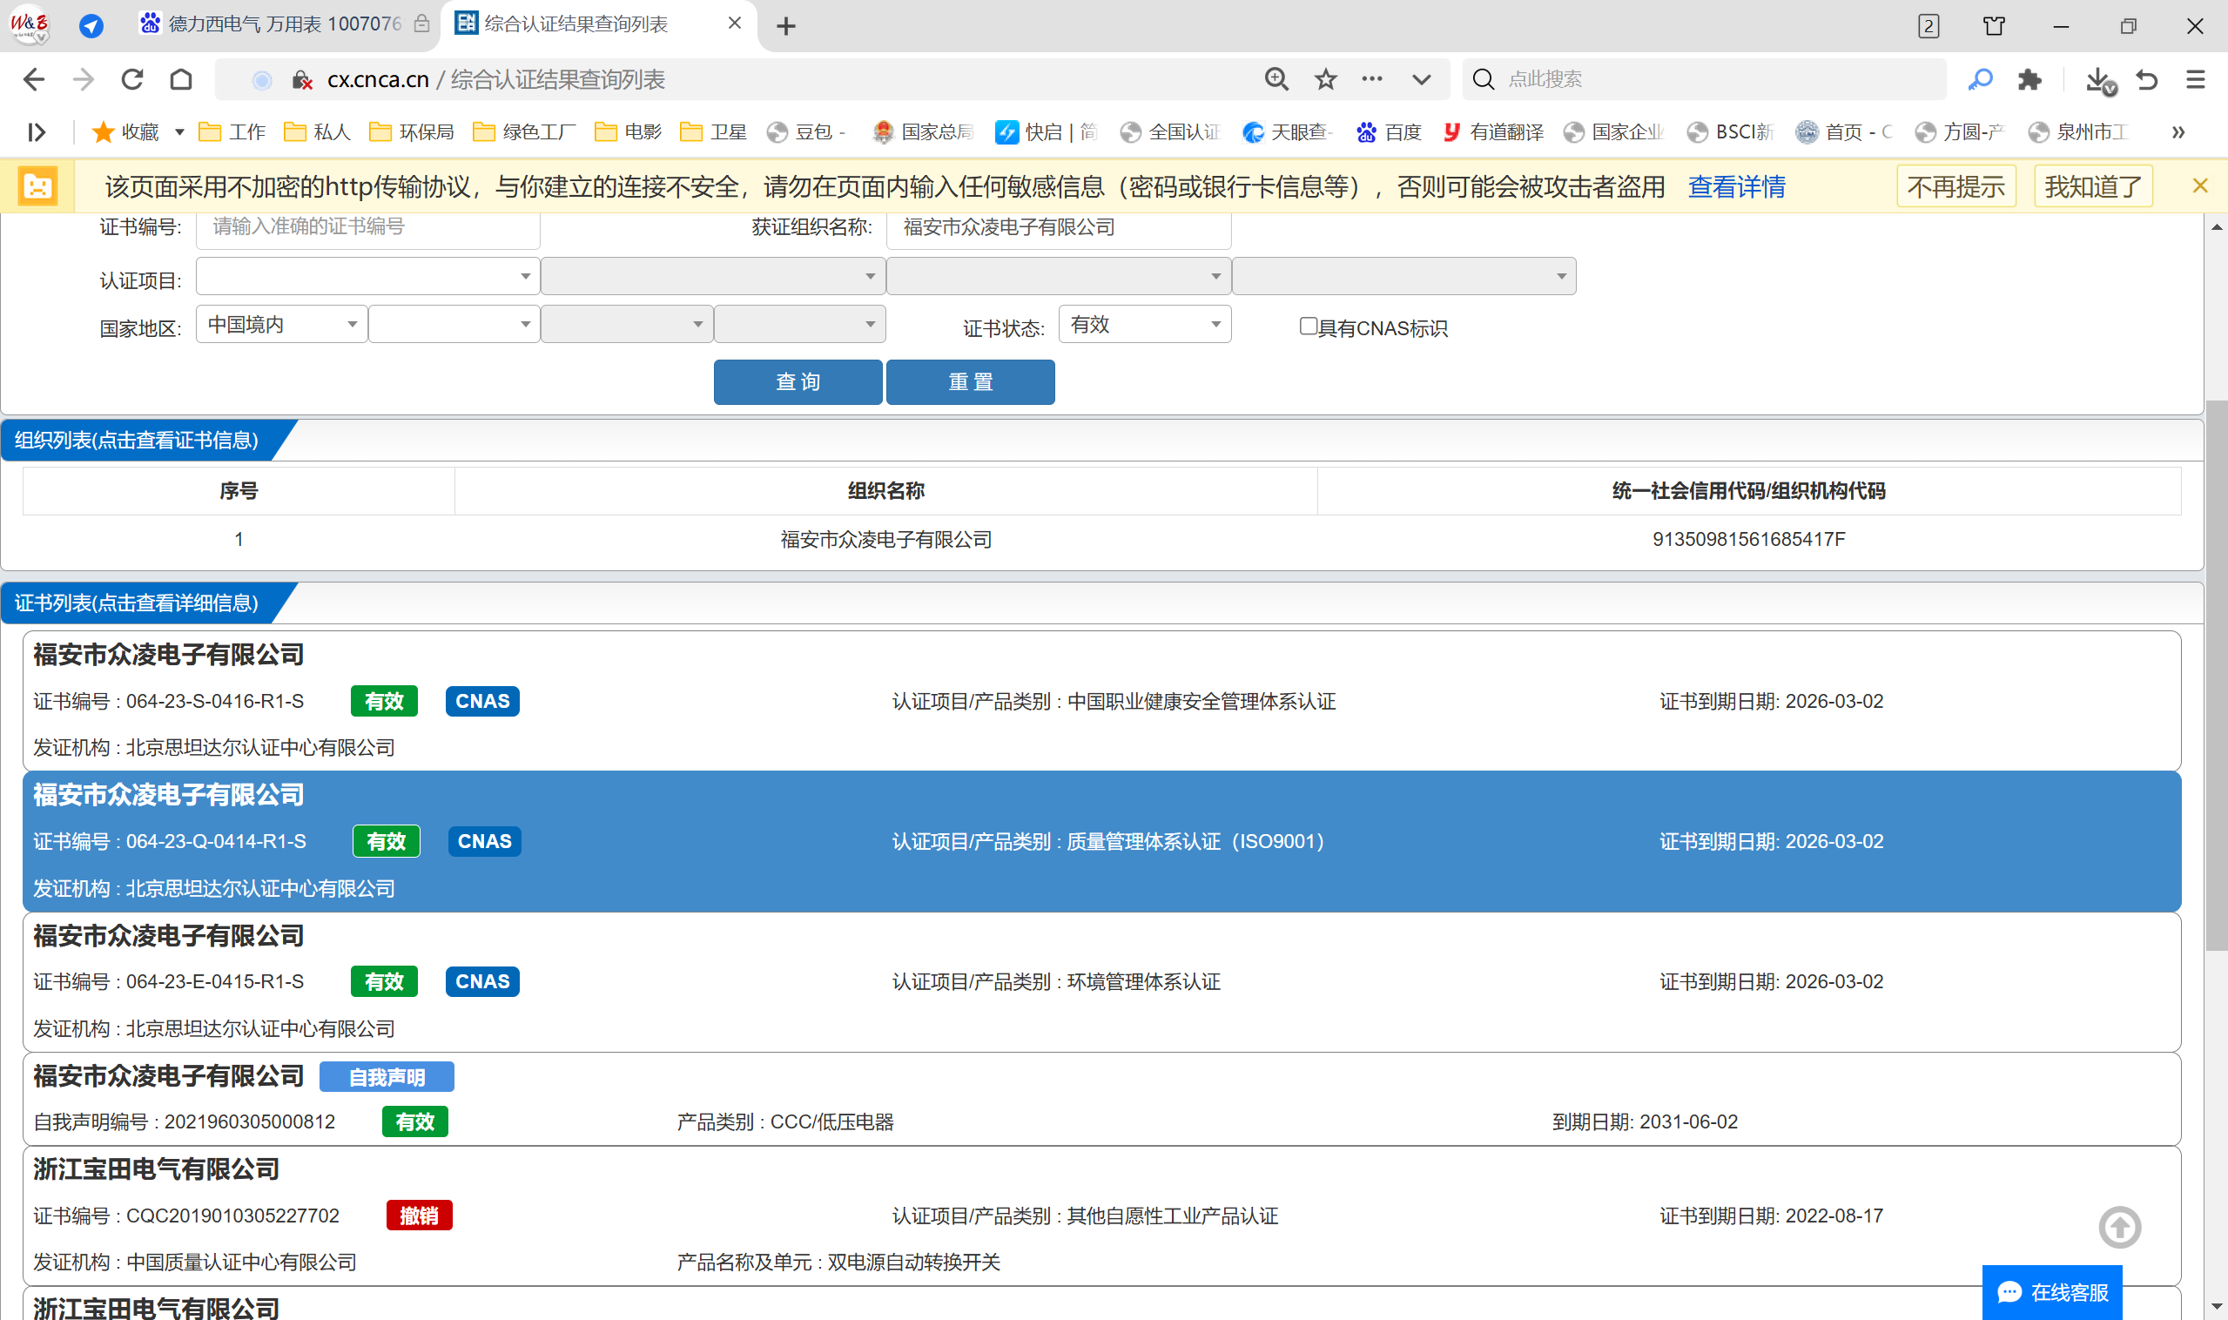Open the extensions puzzle icon
2228x1320 pixels.
2029,79
